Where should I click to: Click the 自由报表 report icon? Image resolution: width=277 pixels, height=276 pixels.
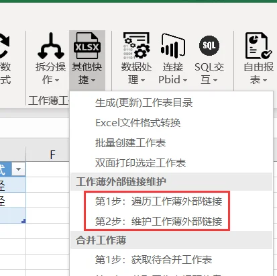point(258,46)
